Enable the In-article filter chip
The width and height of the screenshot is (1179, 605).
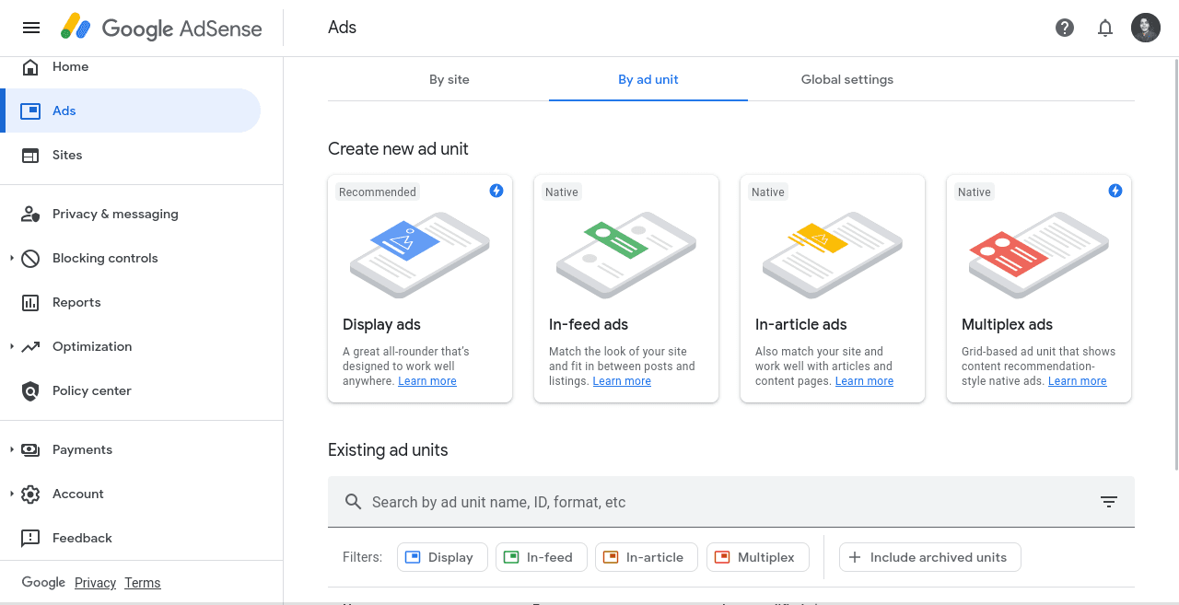[x=646, y=557]
